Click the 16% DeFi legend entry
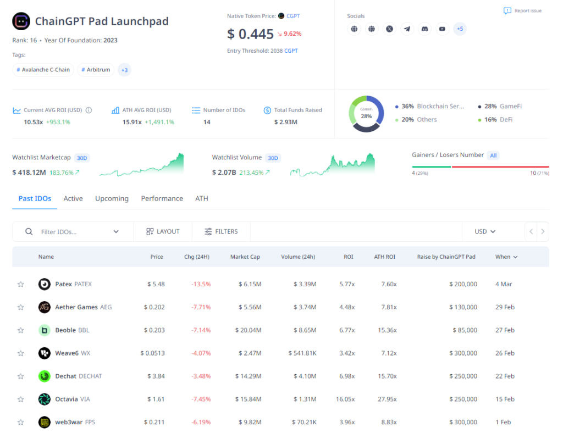 [x=496, y=119]
